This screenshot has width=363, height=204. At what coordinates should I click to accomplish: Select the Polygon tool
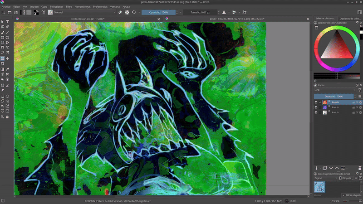[x=2, y=43]
